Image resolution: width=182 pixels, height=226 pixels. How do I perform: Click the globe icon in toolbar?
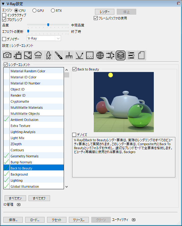[x=100, y=55]
